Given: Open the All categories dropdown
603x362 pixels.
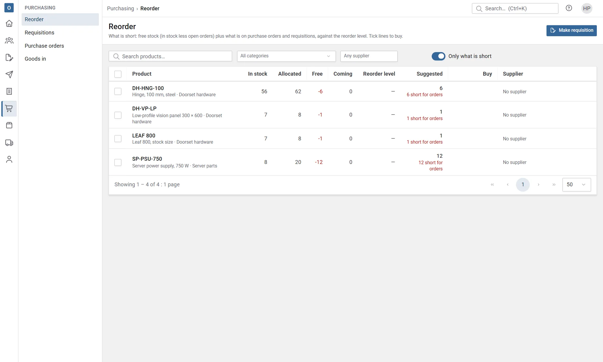Looking at the screenshot, I should click(x=286, y=56).
